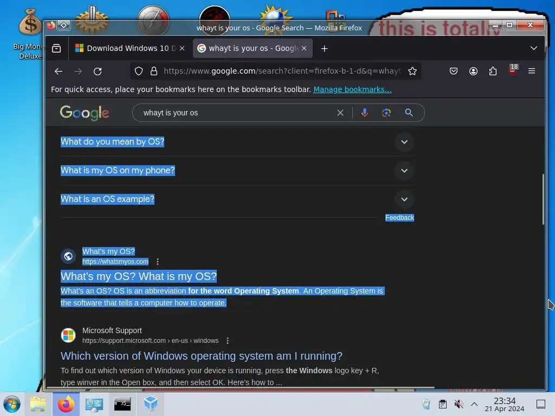Click the Google search text field

pyautogui.click(x=238, y=113)
